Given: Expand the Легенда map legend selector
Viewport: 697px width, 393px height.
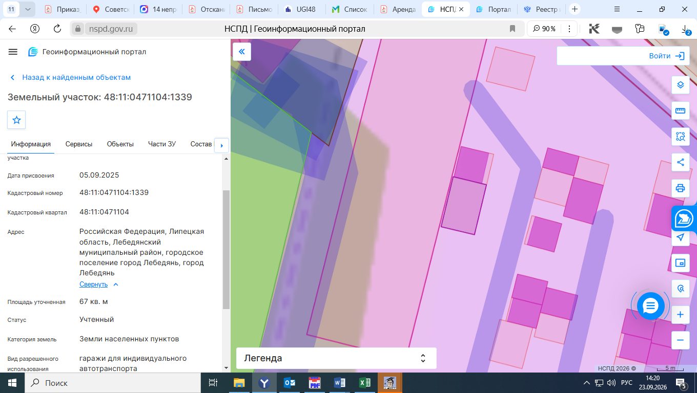Looking at the screenshot, I should 336,358.
